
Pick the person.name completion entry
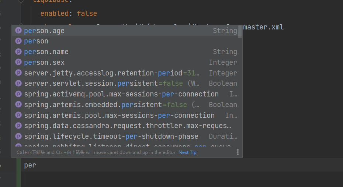pos(127,52)
